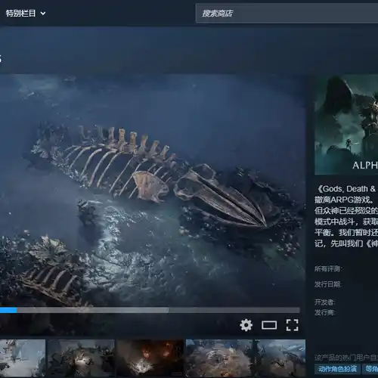Open the 动作角色扮演 tag

[337, 369]
